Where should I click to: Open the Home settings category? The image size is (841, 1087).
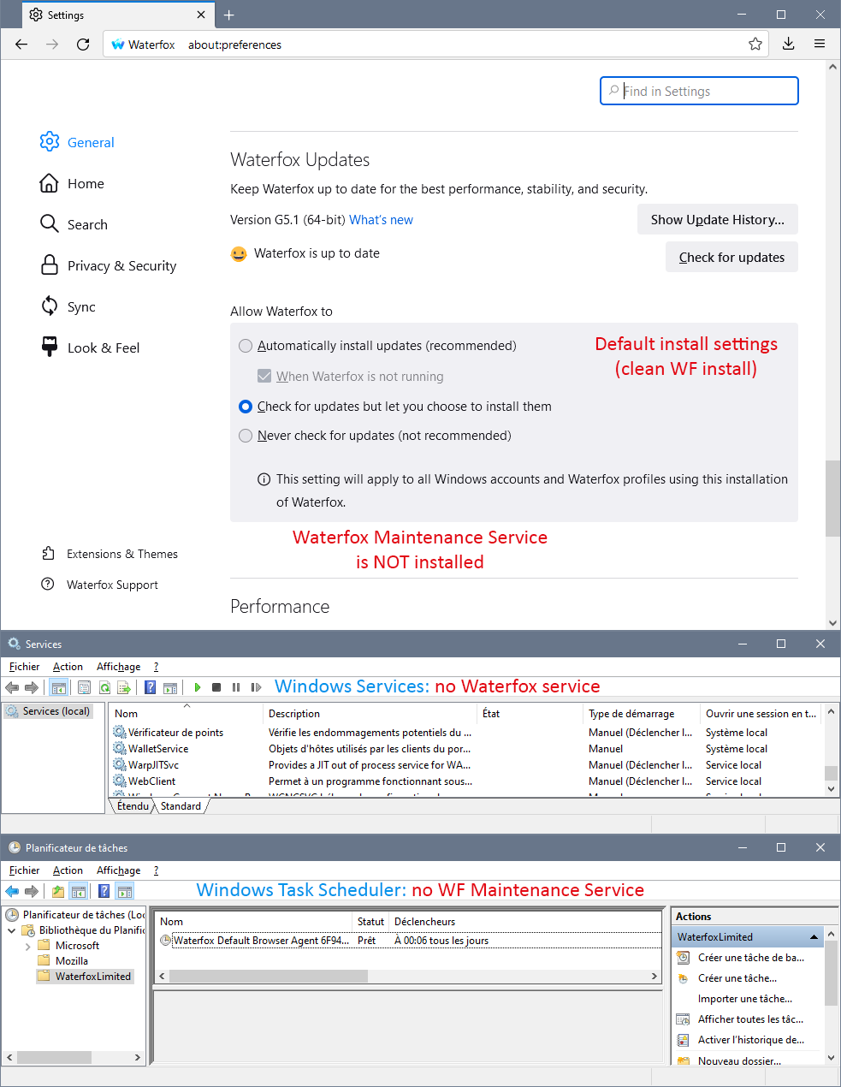[x=72, y=183]
